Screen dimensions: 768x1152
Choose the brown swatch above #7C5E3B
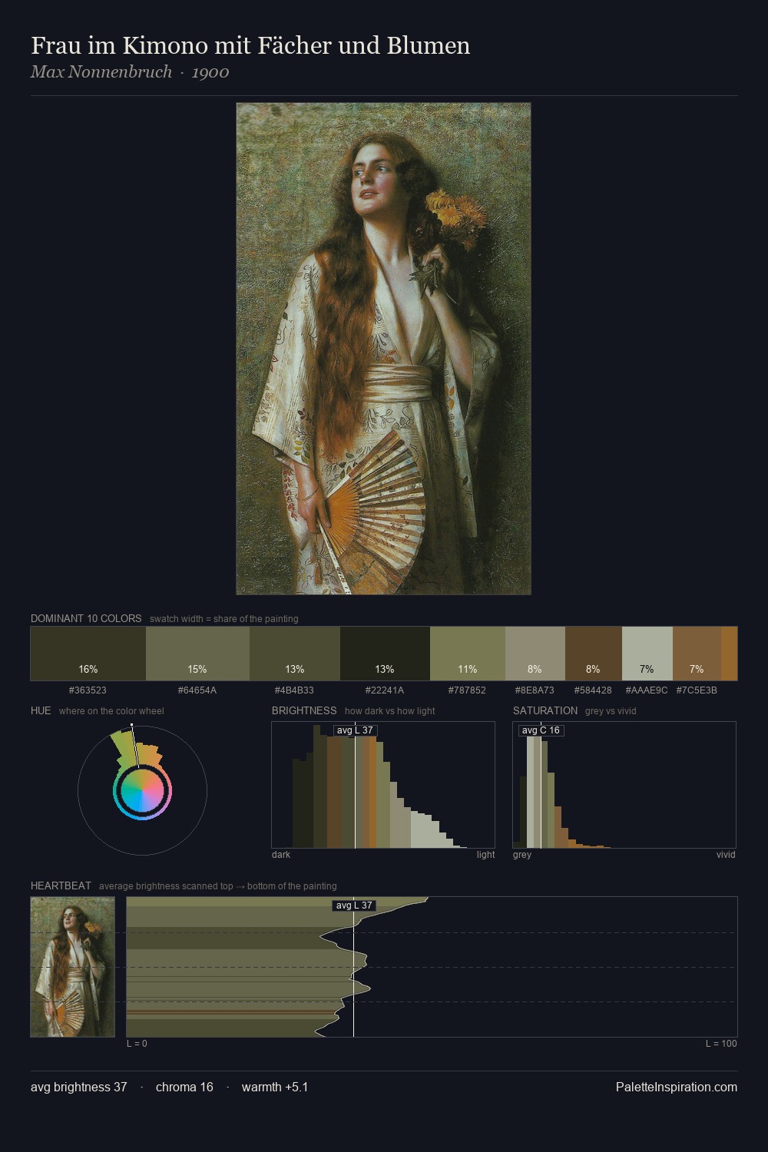pos(697,654)
